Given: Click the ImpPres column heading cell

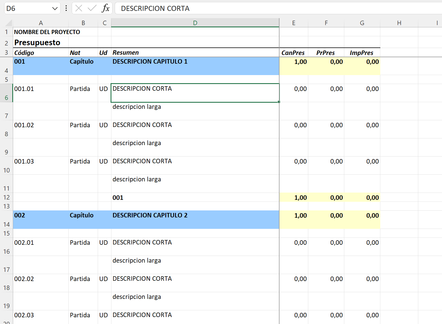Looking at the screenshot, I should point(362,53).
